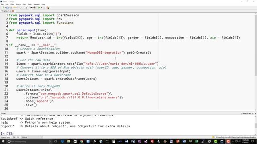Image resolution: width=257 pixels, height=144 pixels.
Task: Open Windows Store from taskbar
Action: [75, 141]
